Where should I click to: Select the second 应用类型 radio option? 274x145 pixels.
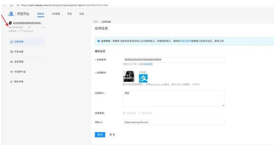click(x=140, y=113)
